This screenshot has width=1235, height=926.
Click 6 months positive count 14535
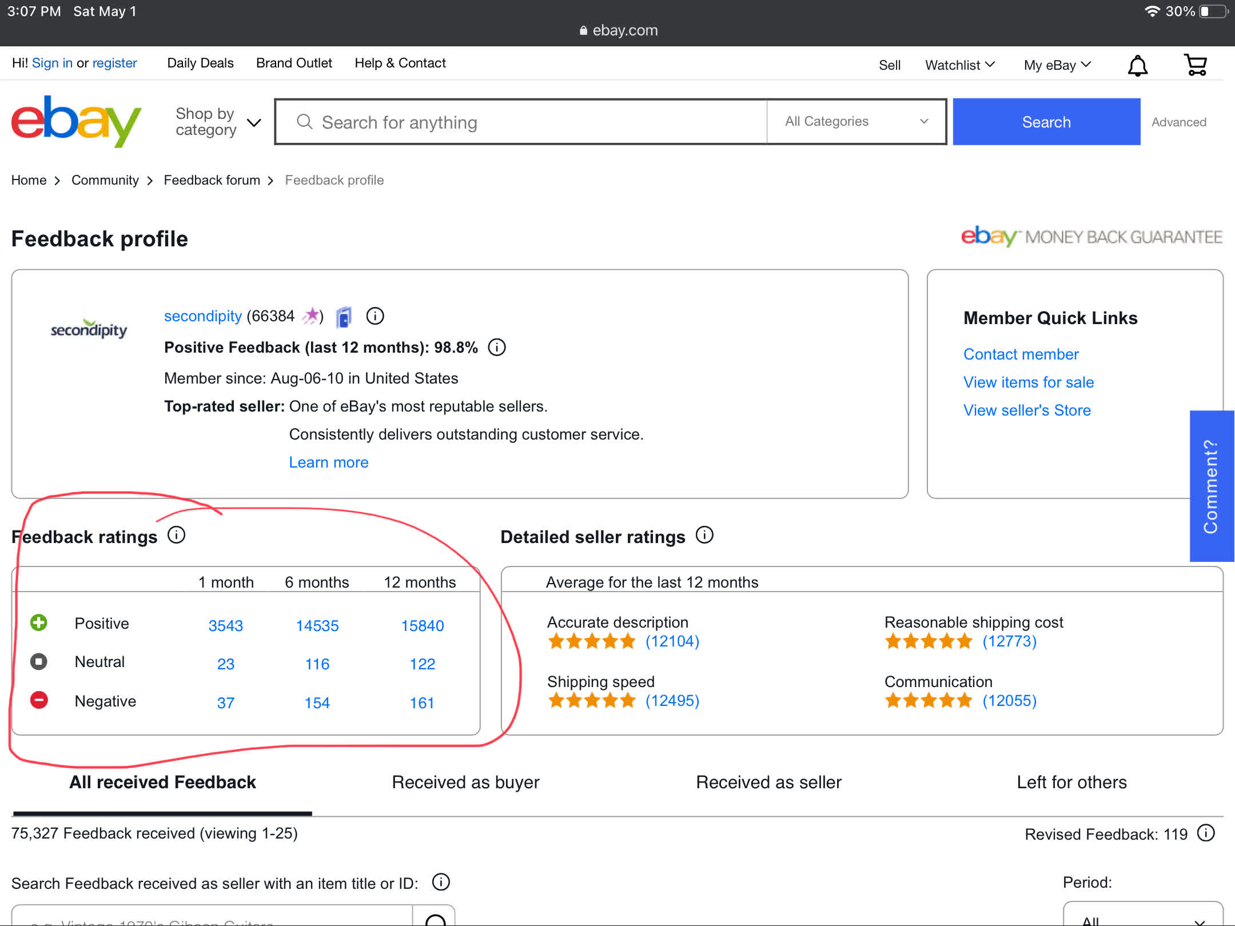coord(317,625)
